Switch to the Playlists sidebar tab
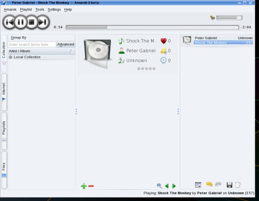 coord(4,131)
